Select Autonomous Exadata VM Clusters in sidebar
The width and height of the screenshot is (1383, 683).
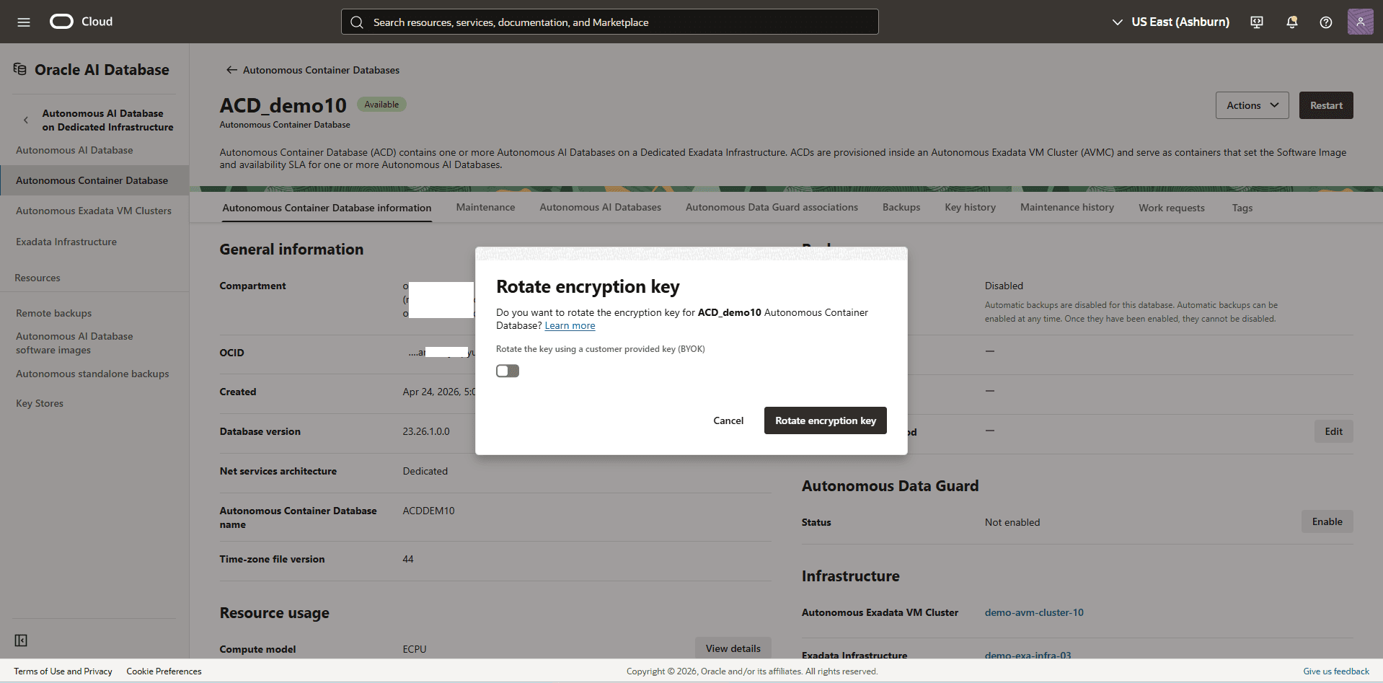[94, 211]
